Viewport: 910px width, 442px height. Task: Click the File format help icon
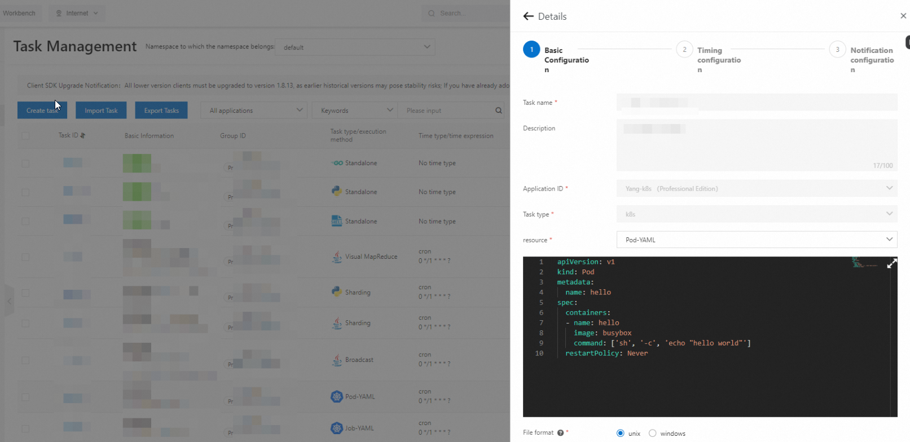pos(560,433)
